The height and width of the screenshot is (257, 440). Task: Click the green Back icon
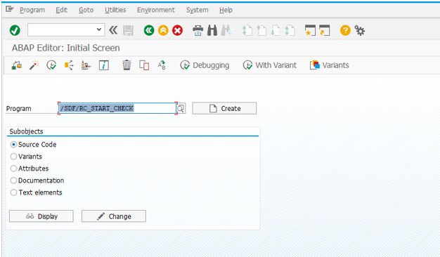pyautogui.click(x=149, y=30)
